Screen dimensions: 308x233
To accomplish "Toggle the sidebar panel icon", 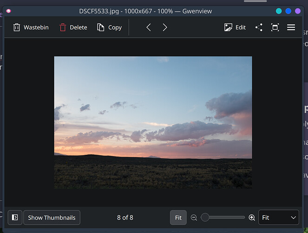I will click(15, 218).
